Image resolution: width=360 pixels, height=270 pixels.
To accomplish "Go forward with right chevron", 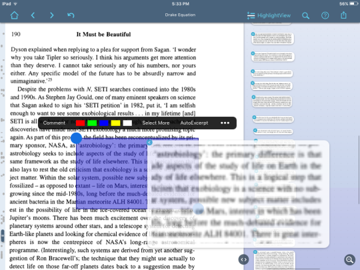I will (51, 15).
